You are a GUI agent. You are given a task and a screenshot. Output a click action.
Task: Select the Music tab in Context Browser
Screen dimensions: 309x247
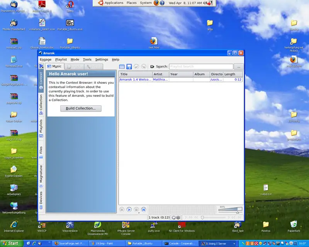[x=54, y=66]
